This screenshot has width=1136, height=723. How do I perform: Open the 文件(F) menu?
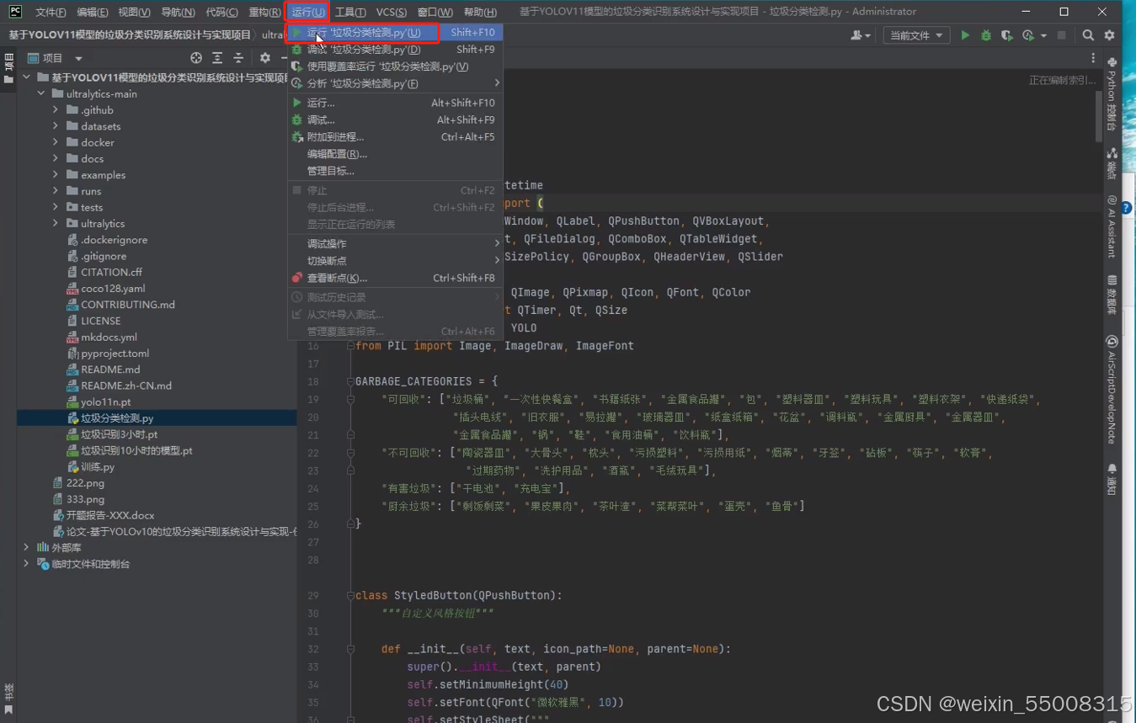pos(51,12)
